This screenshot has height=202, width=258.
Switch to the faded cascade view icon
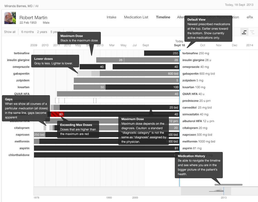(x=252, y=32)
